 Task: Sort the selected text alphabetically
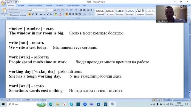tap(88, 10)
